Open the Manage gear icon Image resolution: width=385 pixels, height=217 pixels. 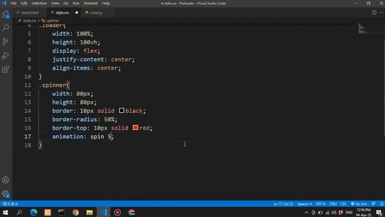tap(5, 193)
